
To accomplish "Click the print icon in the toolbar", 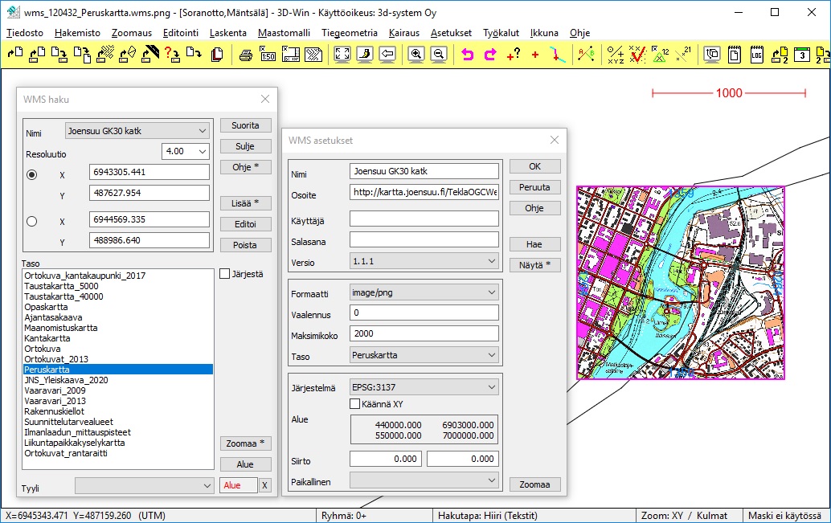I will click(245, 54).
